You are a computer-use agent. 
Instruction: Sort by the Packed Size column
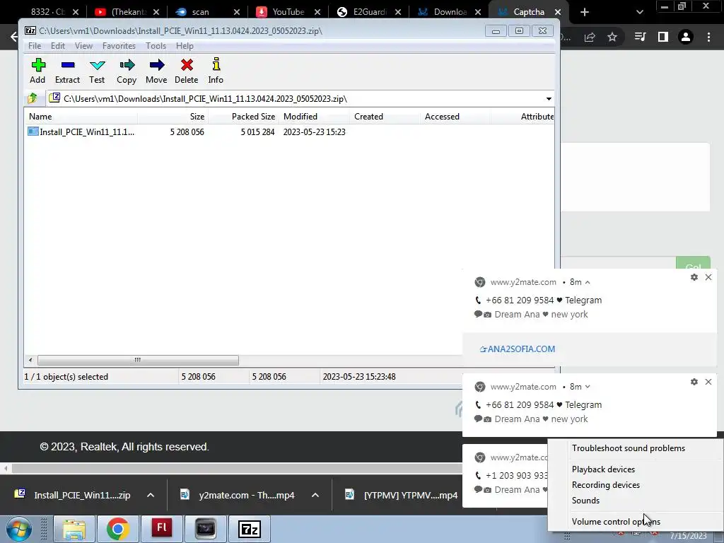click(x=243, y=117)
